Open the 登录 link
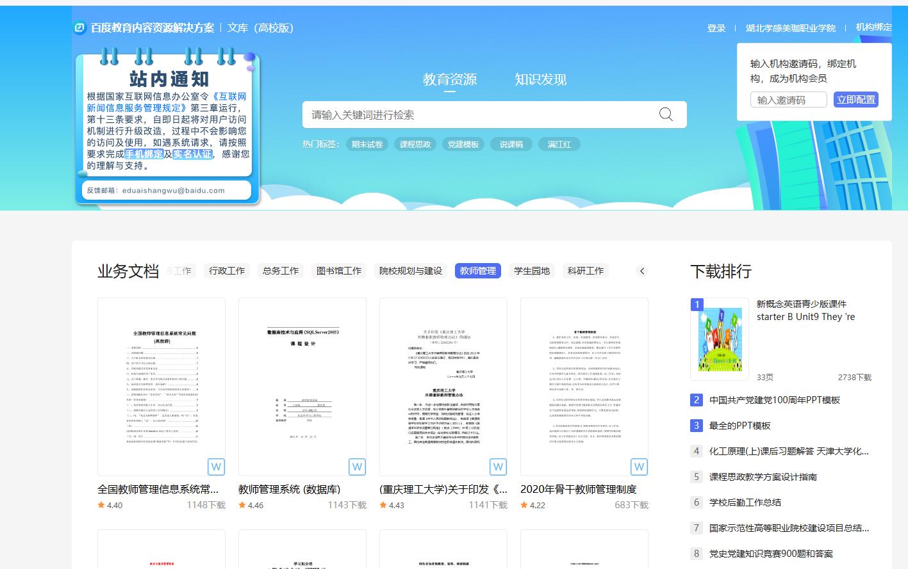Screen dimensions: 908x569 [x=716, y=28]
